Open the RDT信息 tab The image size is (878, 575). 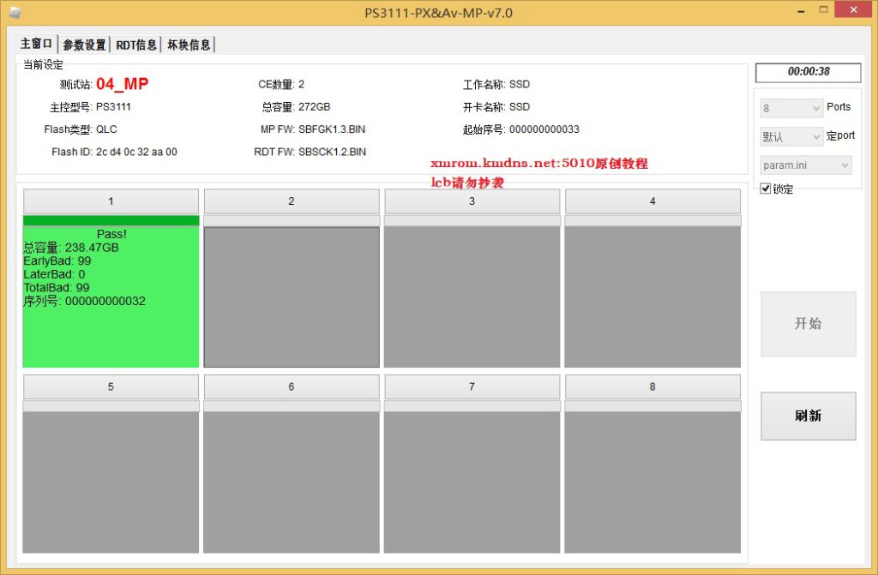tap(136, 45)
